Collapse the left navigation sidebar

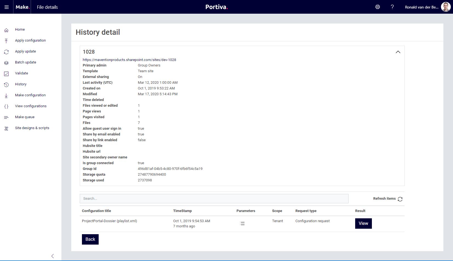(x=52, y=256)
